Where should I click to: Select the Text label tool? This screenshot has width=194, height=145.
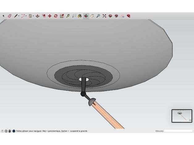(74, 16)
